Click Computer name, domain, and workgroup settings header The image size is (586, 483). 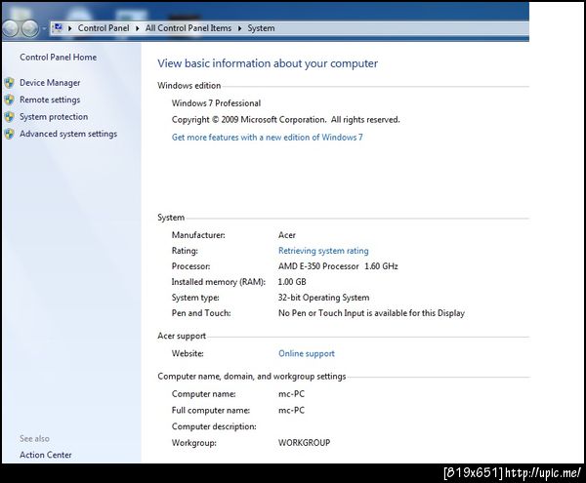pos(252,377)
